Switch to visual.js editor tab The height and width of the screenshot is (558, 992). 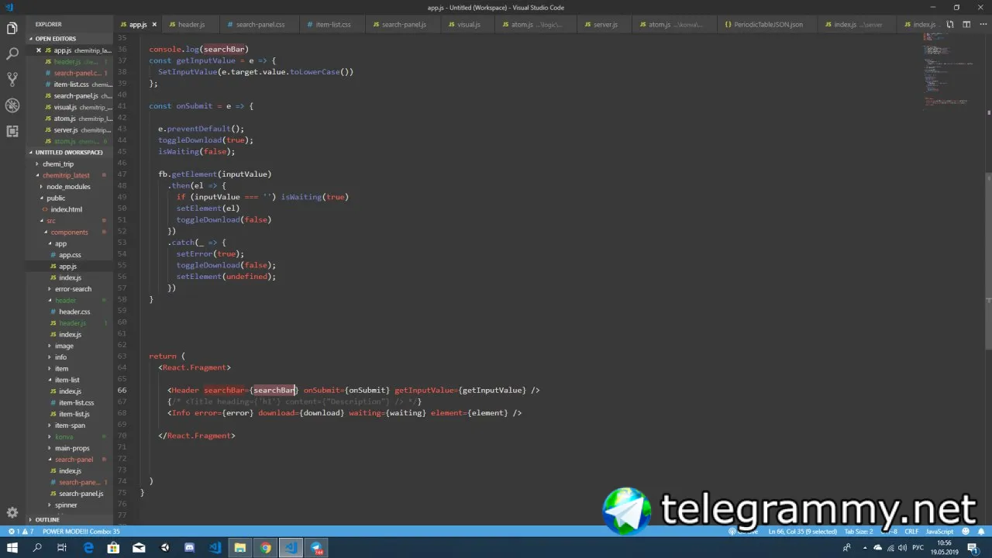[469, 25]
